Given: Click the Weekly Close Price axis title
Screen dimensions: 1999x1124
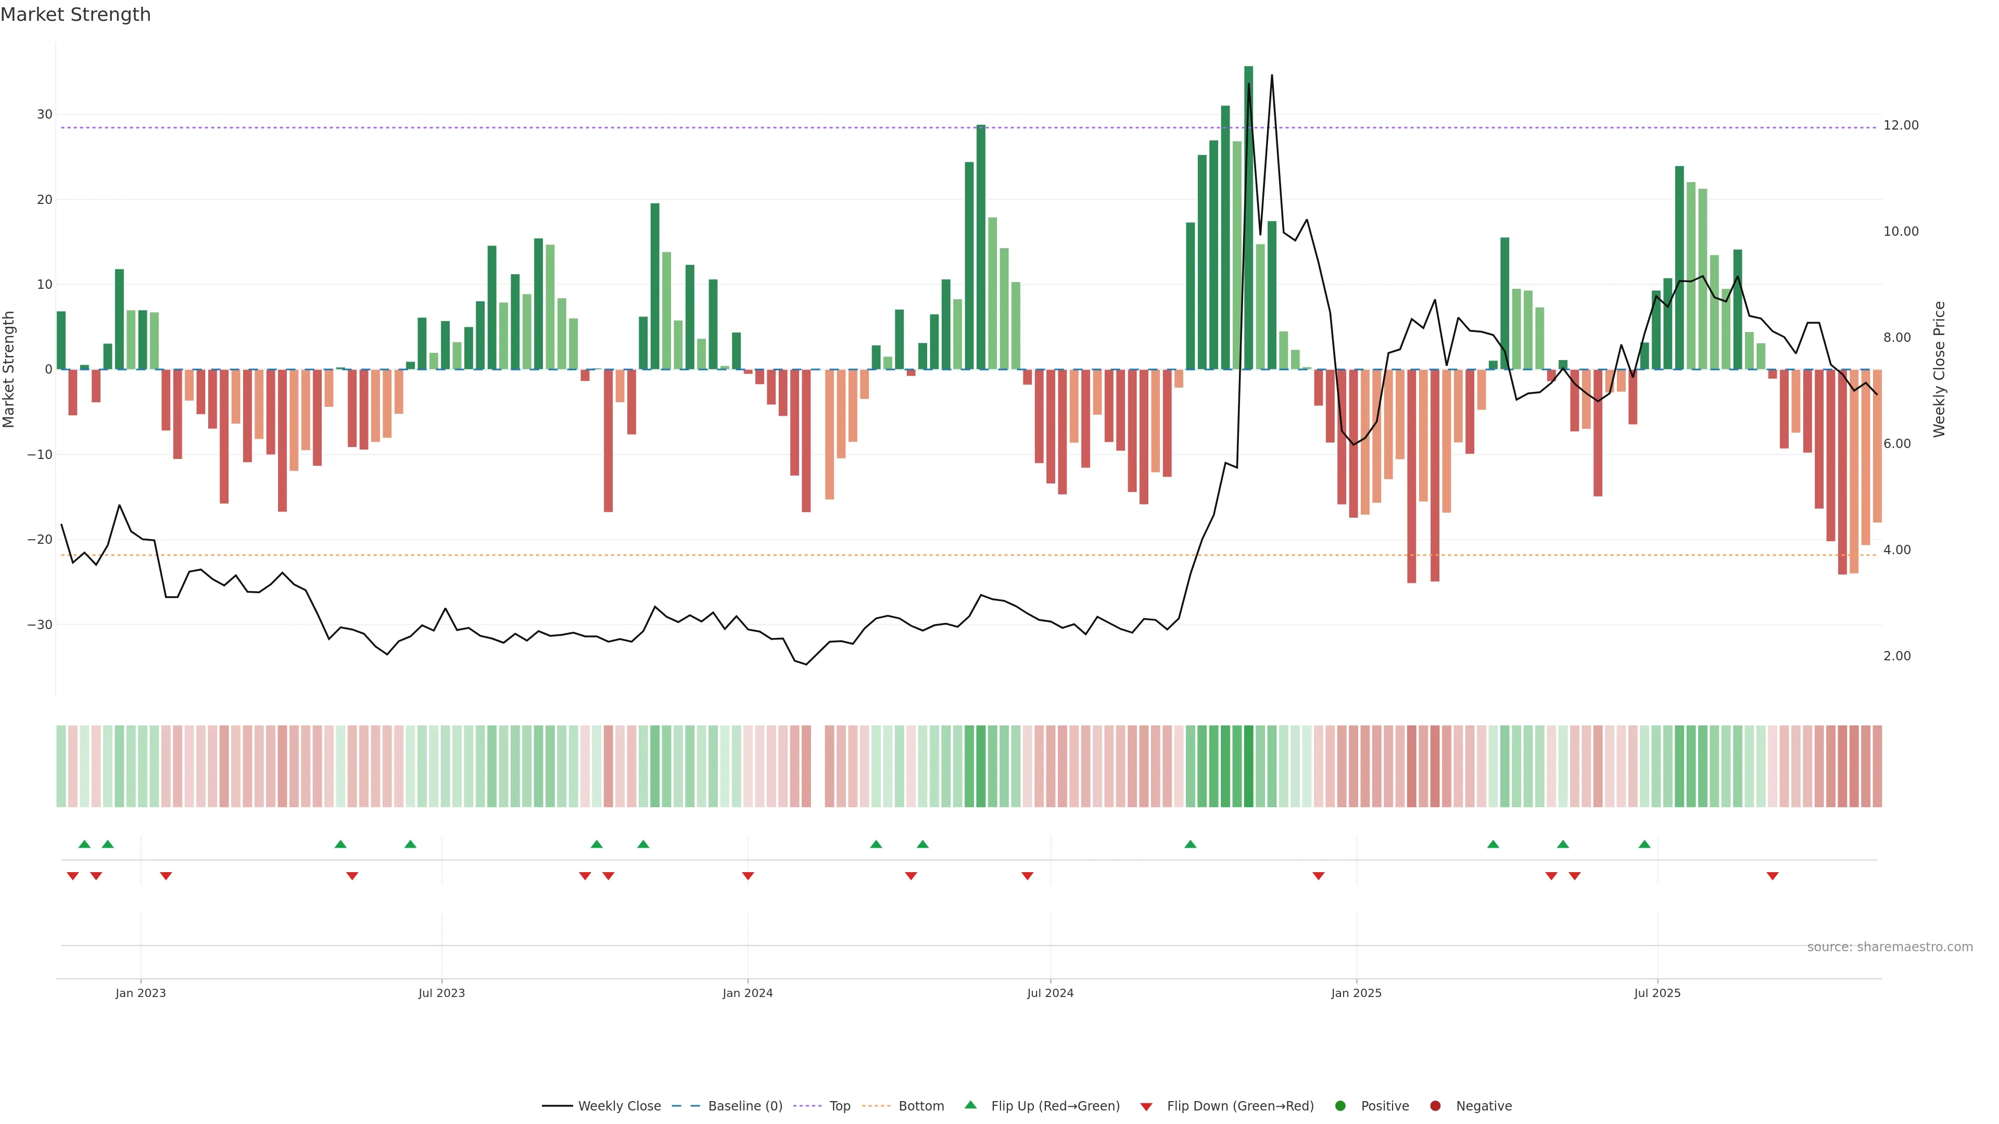Looking at the screenshot, I should point(1939,369).
